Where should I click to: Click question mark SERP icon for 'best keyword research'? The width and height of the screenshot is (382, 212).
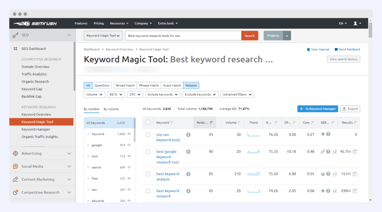328,191
